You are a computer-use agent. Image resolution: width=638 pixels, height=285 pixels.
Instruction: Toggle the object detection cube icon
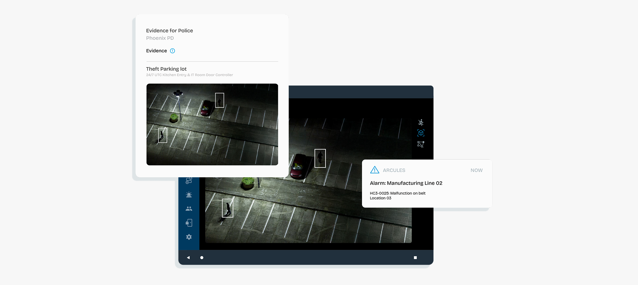(x=421, y=133)
